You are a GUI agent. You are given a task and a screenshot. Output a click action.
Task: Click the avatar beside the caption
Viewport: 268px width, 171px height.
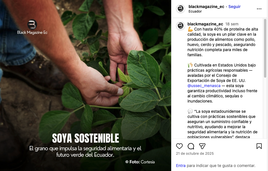[181, 26]
